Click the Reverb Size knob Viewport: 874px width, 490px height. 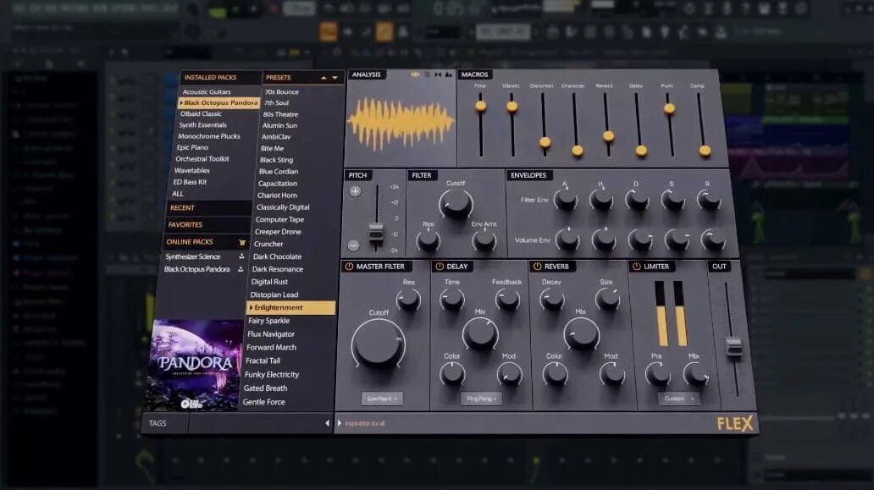coord(607,300)
